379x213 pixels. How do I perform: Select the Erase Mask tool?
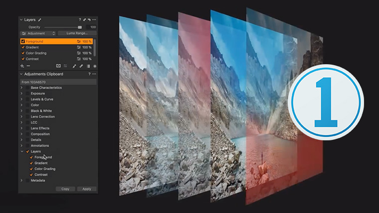81,66
